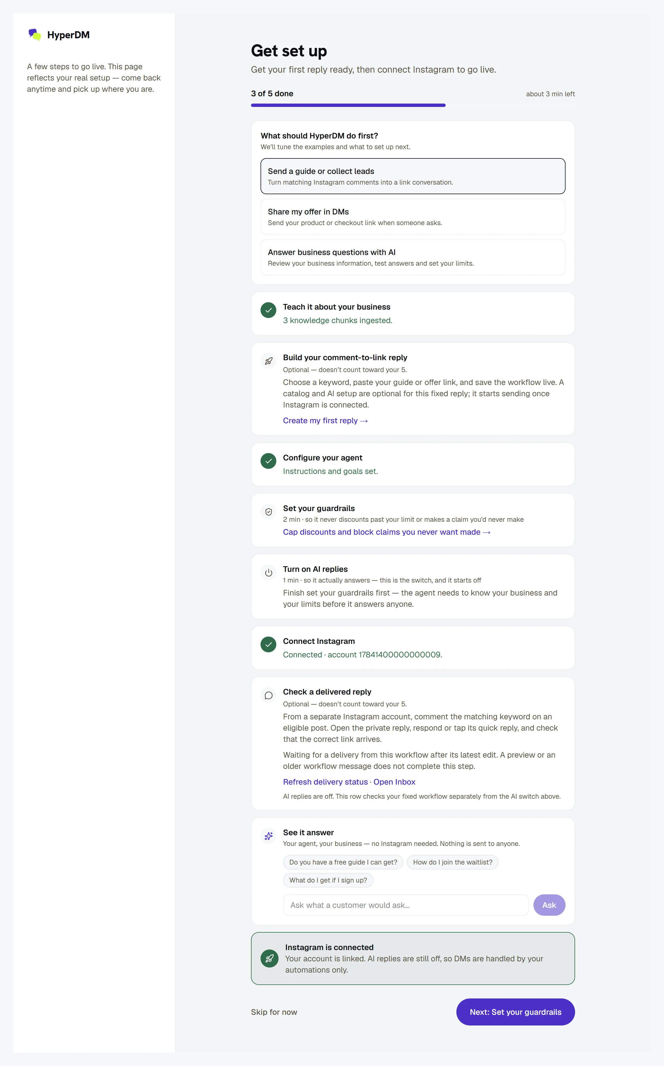Open Inbox link in Check a delivered reply
664x1066 pixels.
(x=394, y=782)
